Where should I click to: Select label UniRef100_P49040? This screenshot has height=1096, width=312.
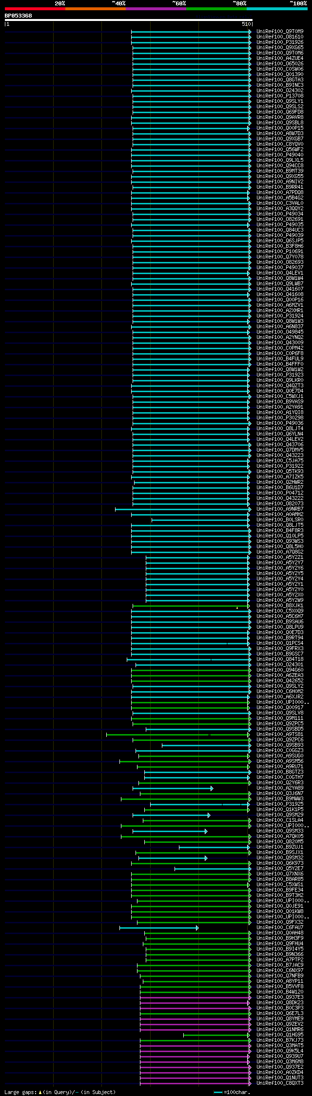coord(280,155)
